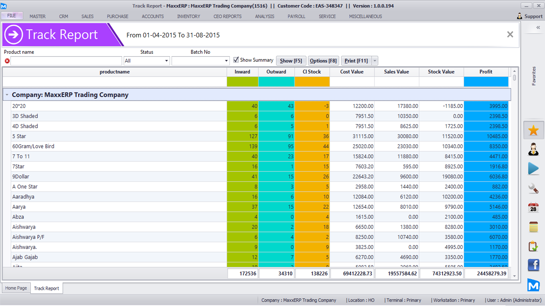Click the Product name input field
The width and height of the screenshot is (545, 306).
[66, 61]
